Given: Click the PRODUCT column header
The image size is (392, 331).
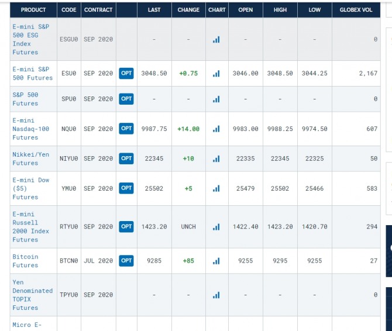Looking at the screenshot, I should pyautogui.click(x=33, y=10).
